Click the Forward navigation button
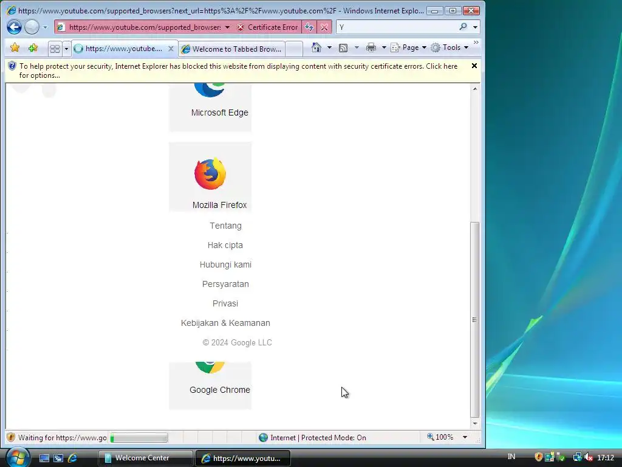Image resolution: width=622 pixels, height=467 pixels. pyautogui.click(x=32, y=27)
